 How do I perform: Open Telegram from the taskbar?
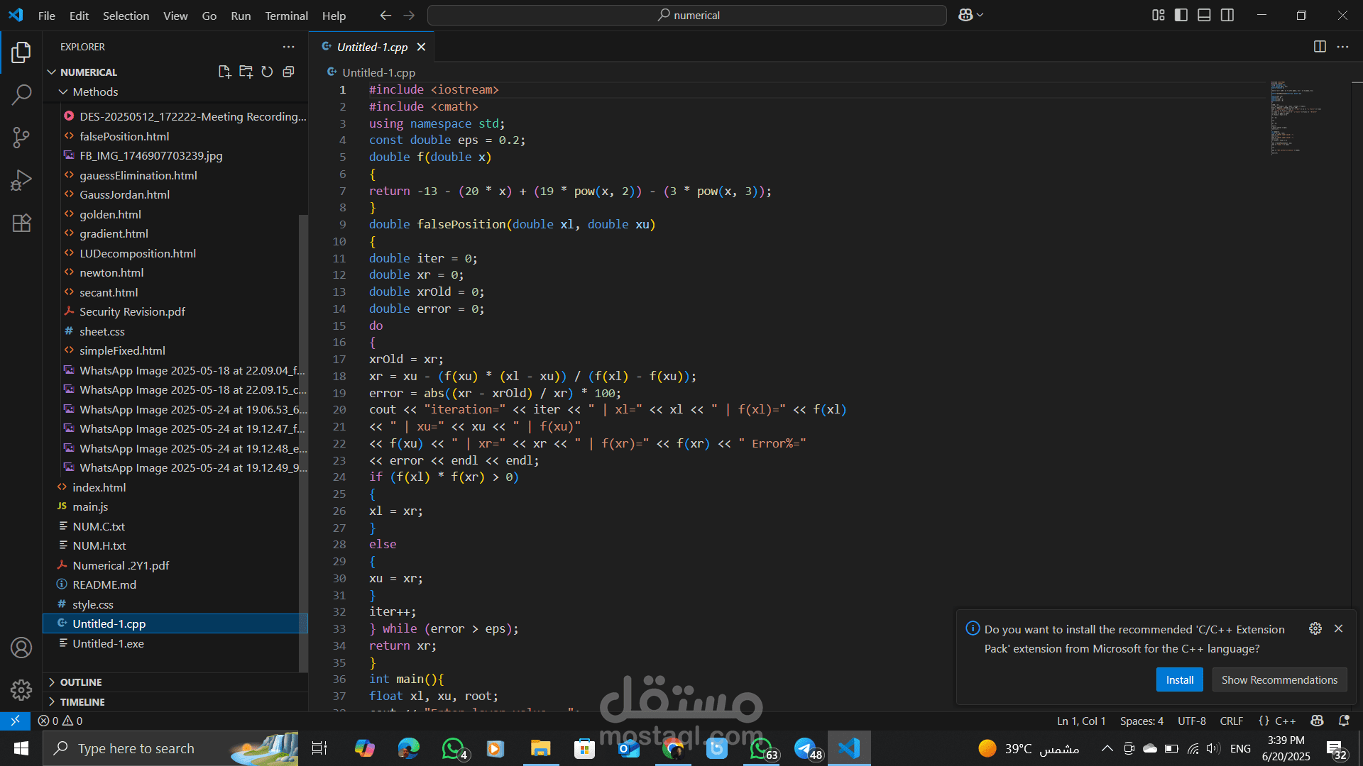[x=806, y=748]
